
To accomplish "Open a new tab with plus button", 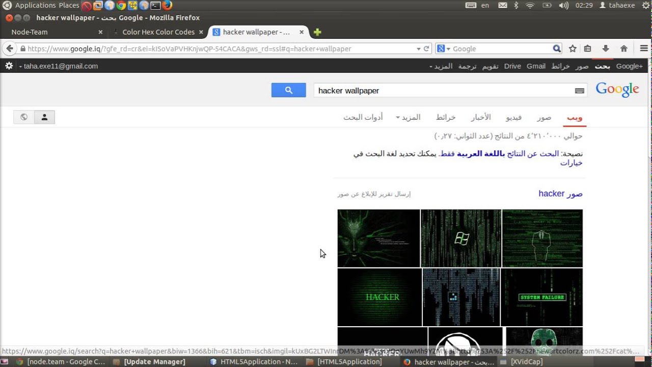I will (317, 32).
